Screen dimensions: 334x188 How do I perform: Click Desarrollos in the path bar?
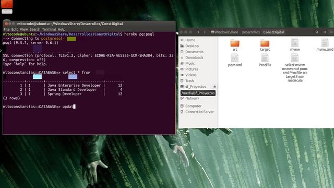click(250, 32)
